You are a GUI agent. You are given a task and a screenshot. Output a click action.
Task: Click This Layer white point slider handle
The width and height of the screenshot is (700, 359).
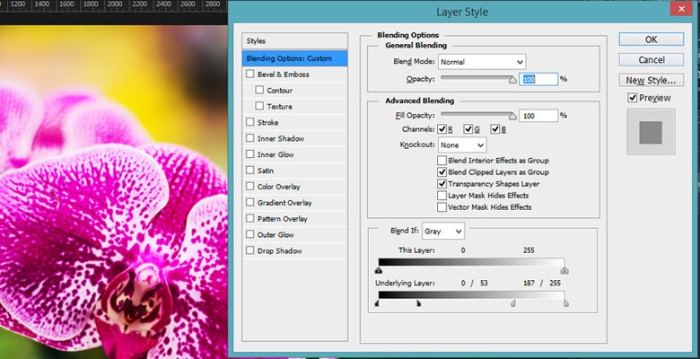[564, 268]
